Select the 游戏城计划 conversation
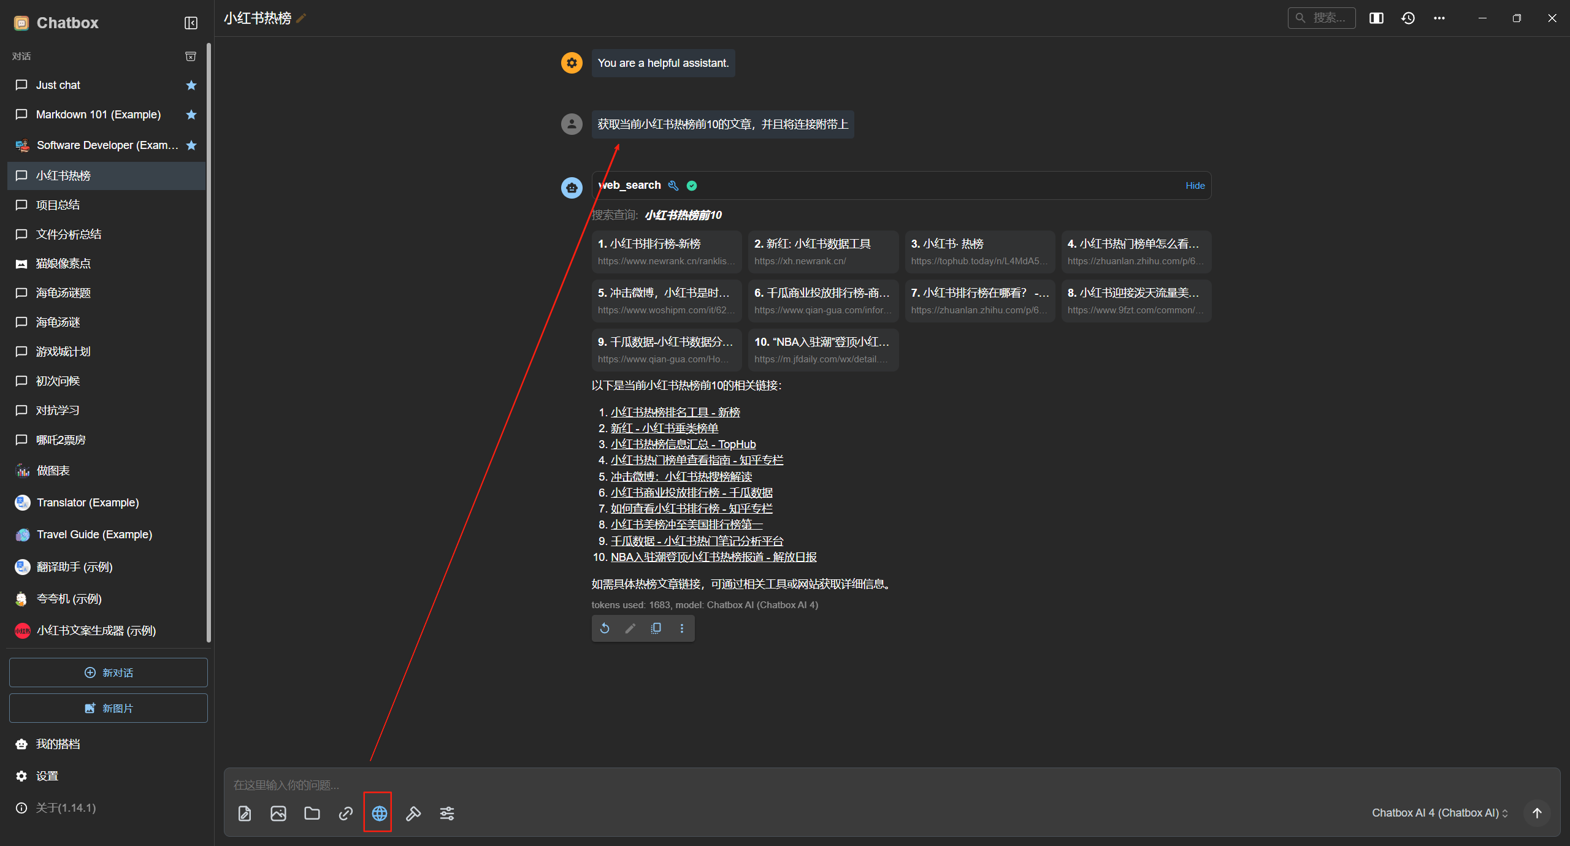 (107, 351)
